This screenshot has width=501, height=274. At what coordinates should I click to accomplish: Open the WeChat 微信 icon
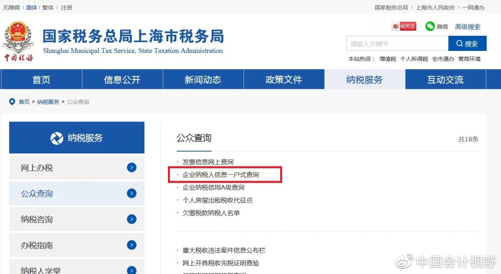click(429, 26)
